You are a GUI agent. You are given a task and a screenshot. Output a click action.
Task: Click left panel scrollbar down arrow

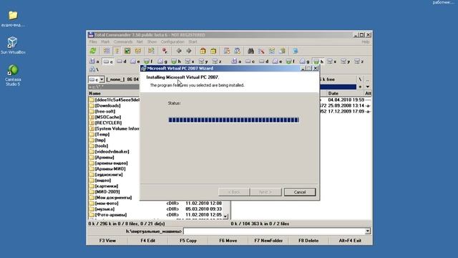click(x=225, y=216)
